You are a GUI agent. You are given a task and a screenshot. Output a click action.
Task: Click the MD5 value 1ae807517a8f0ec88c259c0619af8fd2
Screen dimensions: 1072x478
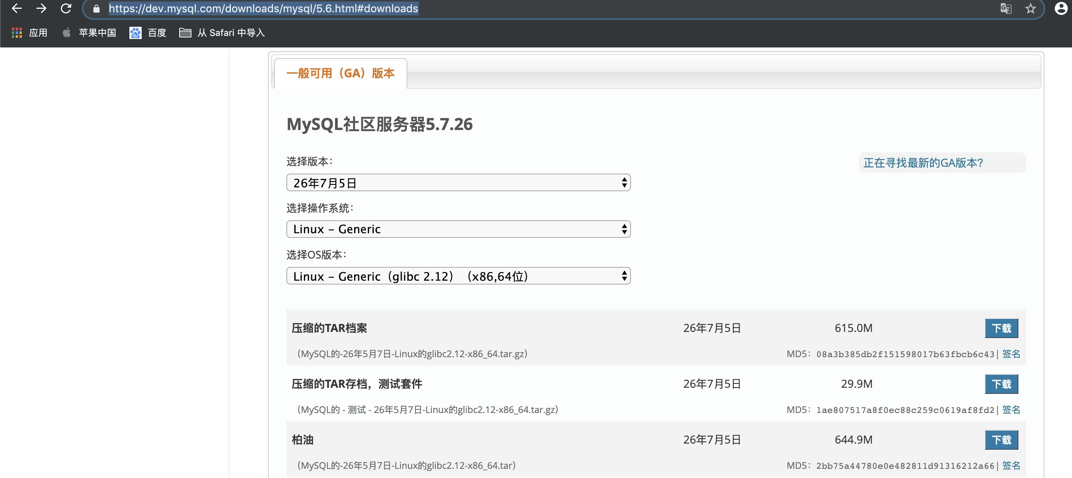click(x=905, y=410)
